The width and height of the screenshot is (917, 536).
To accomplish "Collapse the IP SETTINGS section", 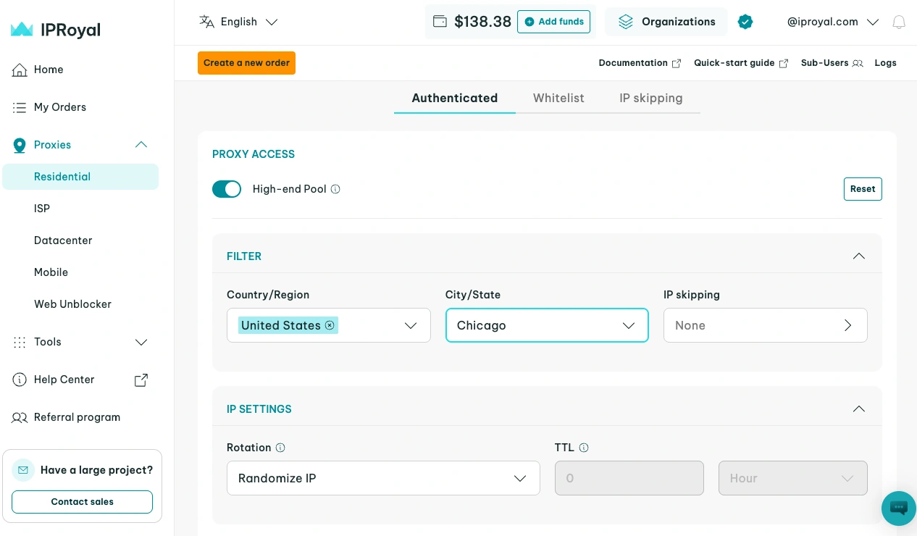I will 859,409.
